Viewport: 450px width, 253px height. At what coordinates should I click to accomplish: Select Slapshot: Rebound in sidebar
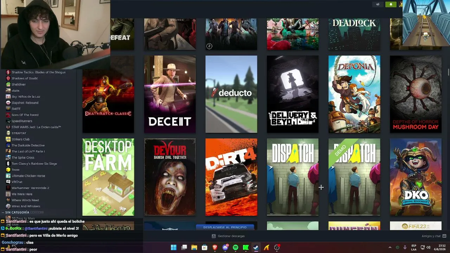coord(25,103)
